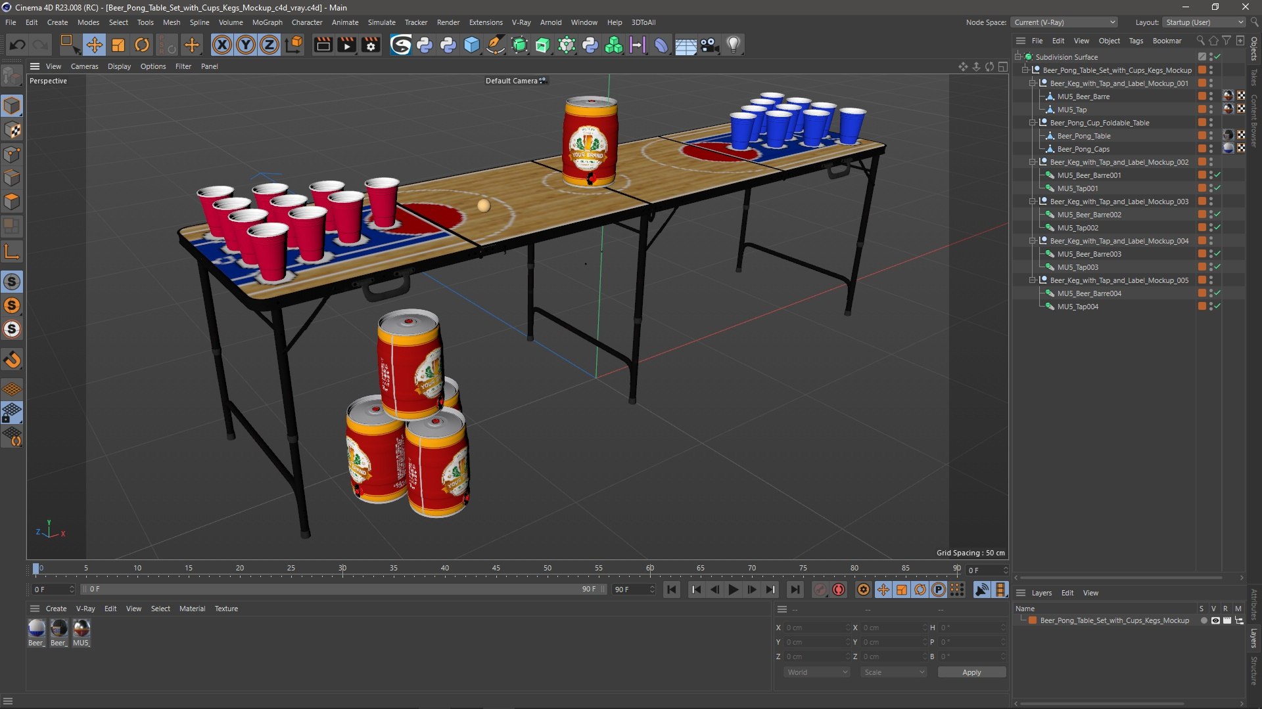Image resolution: width=1262 pixels, height=709 pixels.
Task: Select the Live Selection tool
Action: (69, 45)
